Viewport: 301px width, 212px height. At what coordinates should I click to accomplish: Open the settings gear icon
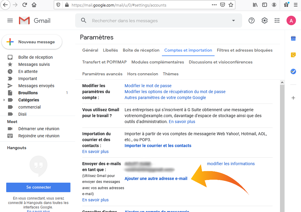click(265, 20)
